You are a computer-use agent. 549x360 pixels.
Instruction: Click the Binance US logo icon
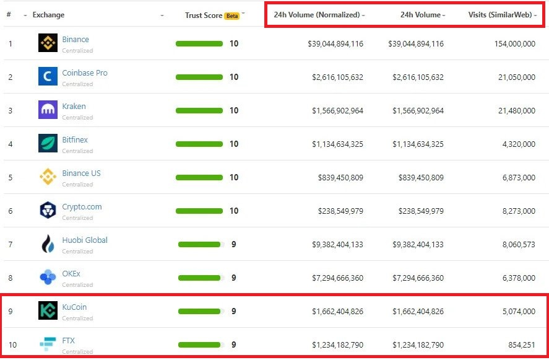[48, 177]
